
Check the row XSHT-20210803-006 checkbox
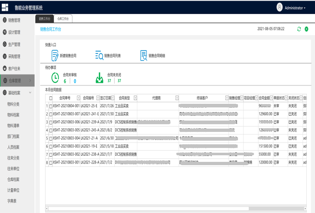click(x=51, y=122)
